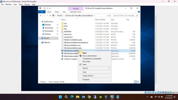Click Pin to Start option

(86, 61)
